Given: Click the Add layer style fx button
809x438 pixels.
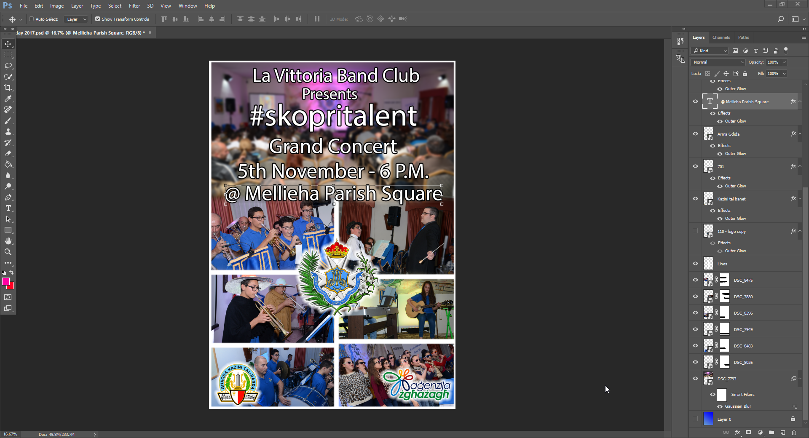Looking at the screenshot, I should (737, 433).
